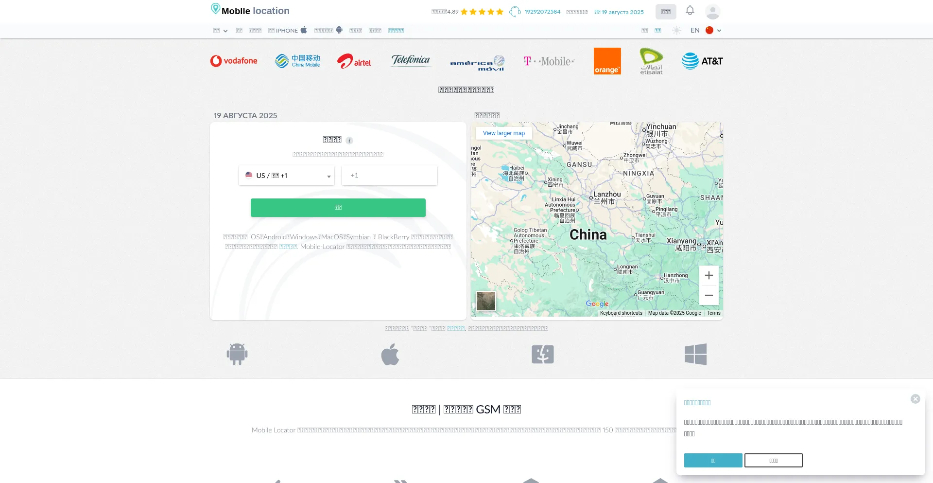The height and width of the screenshot is (483, 933).
Task: Zoom in on the map
Action: [x=709, y=275]
